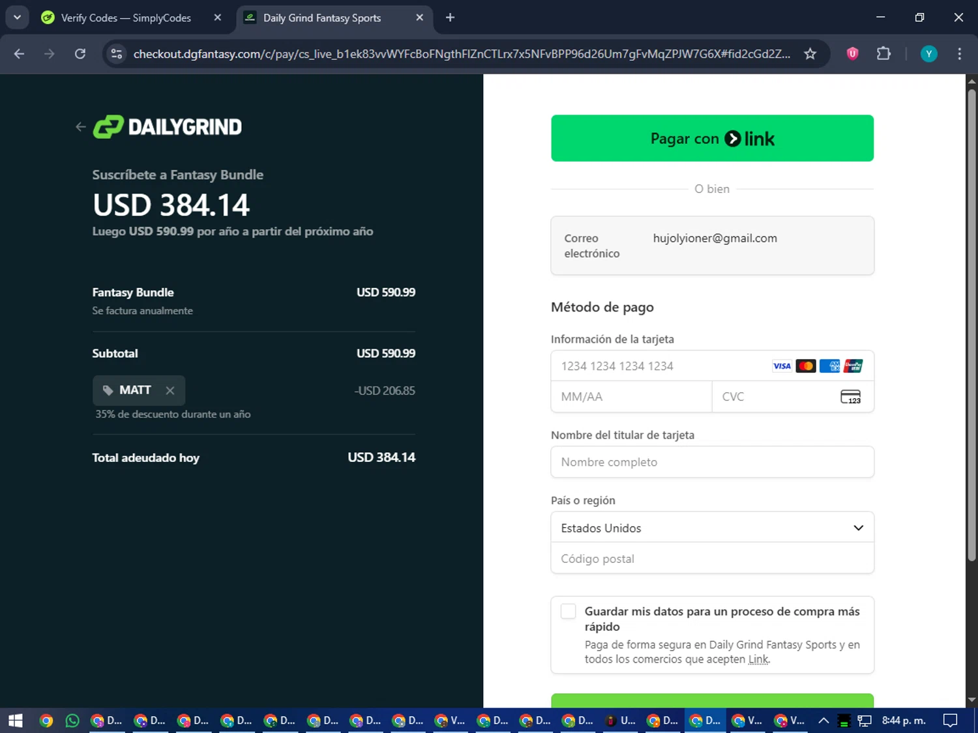The height and width of the screenshot is (733, 978).
Task: Click the Suscríbete a Fantasy Bundle heading
Action: point(178,175)
